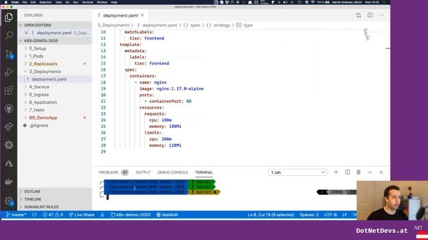Click the synchronize changes icon in status bar

[x=34, y=215]
